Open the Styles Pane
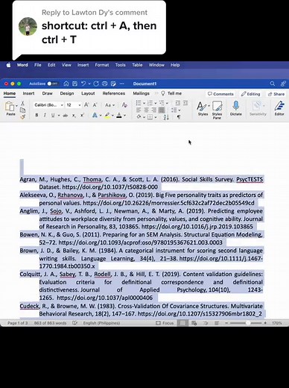 [217, 110]
